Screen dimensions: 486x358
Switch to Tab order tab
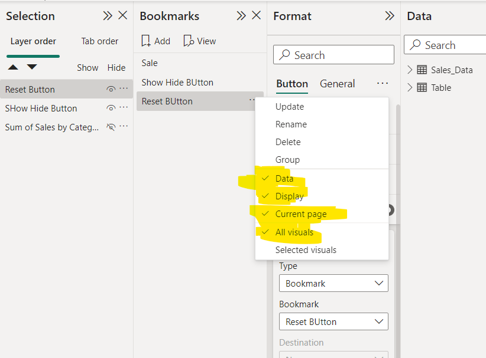99,41
